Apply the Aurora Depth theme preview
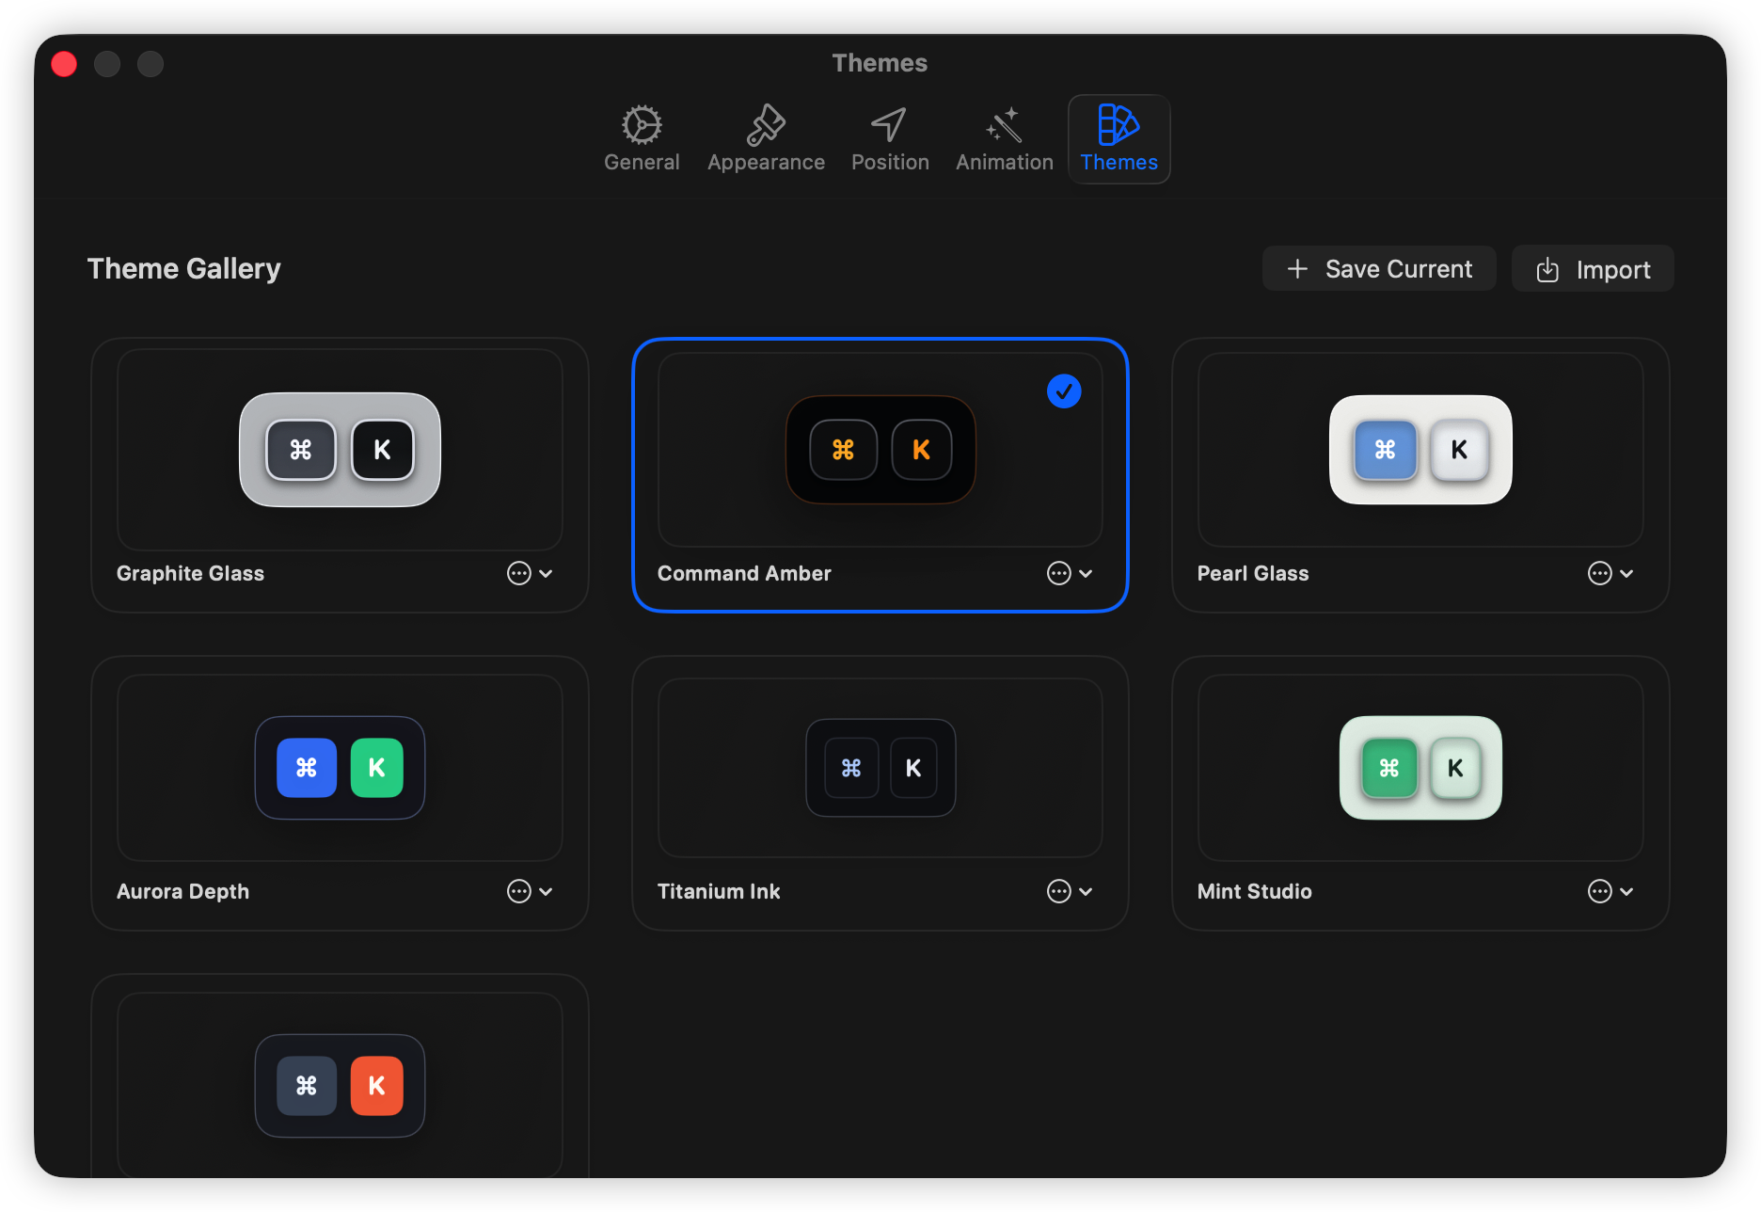The width and height of the screenshot is (1761, 1212). coord(340,768)
